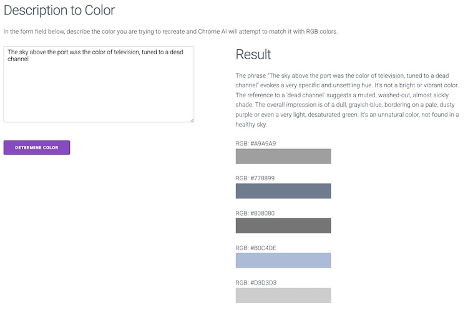Image resolution: width=468 pixels, height=310 pixels.
Task: Select the 'RGB: #808080' label
Action: (x=255, y=213)
